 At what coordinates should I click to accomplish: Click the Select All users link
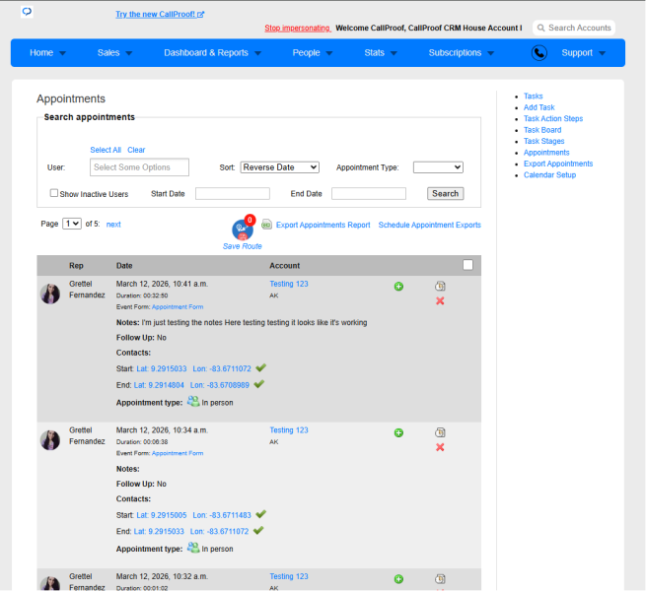[x=106, y=150]
